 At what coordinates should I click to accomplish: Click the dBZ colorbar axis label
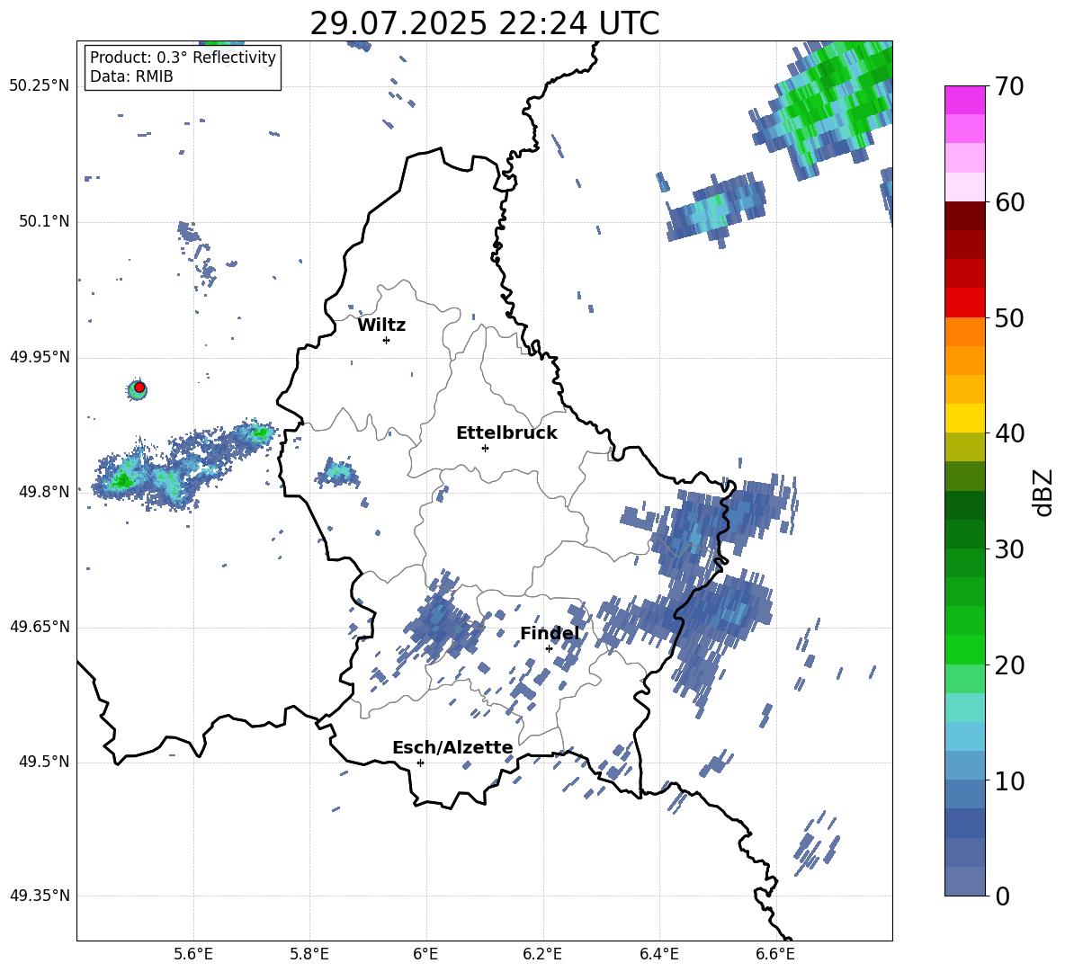click(x=1044, y=492)
